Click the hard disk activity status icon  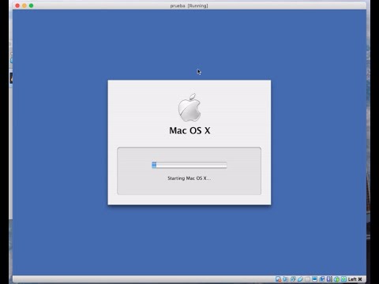[x=278, y=279]
